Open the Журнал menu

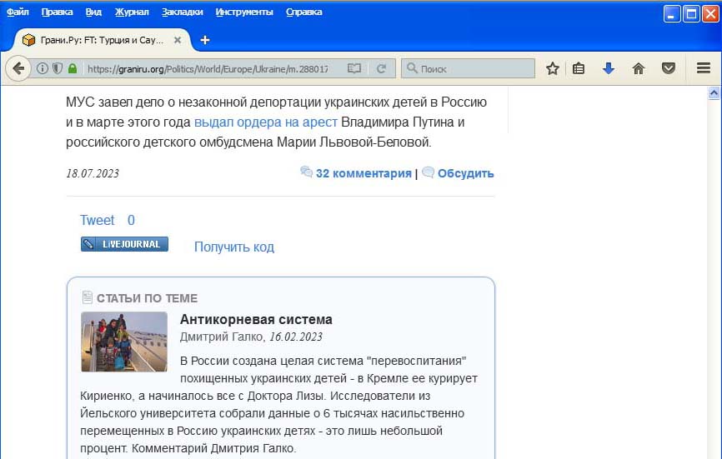pos(132,12)
